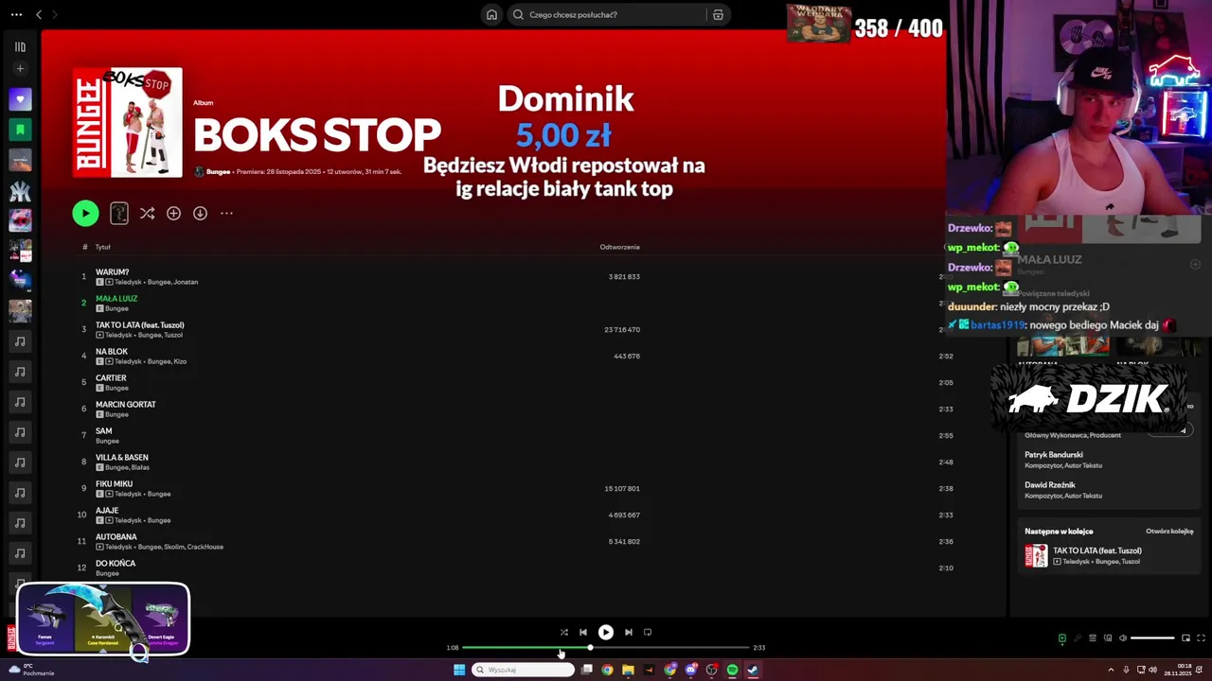Open the BOKS STOP album cover art

click(127, 122)
